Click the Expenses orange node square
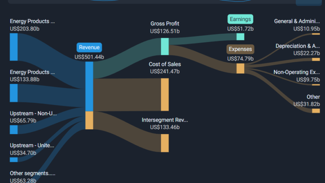The width and height of the screenshot is (325, 183). tap(240, 68)
